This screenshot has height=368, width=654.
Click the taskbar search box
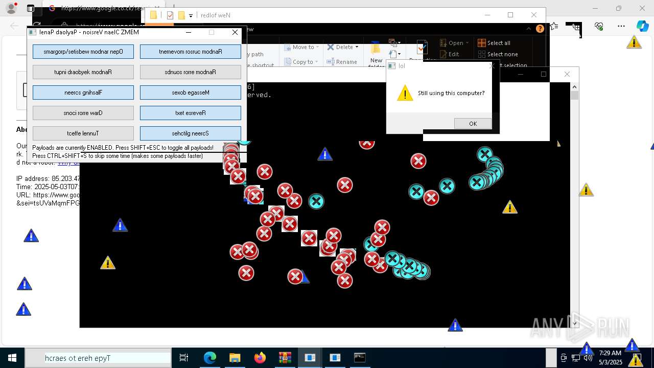tap(98, 358)
